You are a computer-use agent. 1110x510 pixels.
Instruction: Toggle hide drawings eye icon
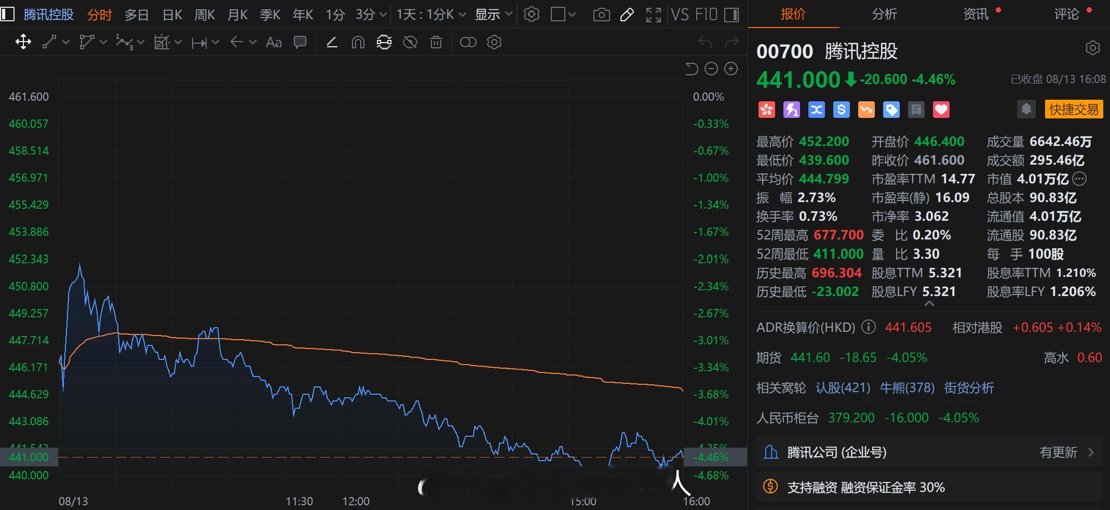click(410, 42)
